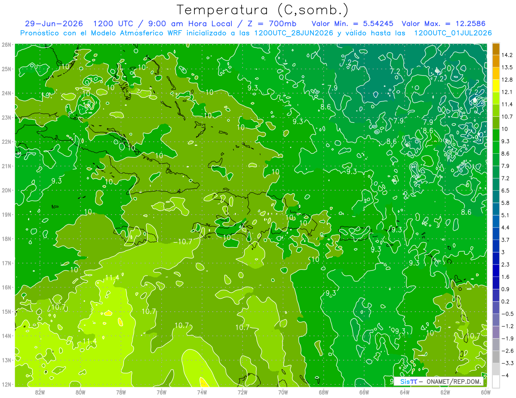Click the 66W longitude axis label
The width and height of the screenshot is (516, 398).
coord(364,392)
